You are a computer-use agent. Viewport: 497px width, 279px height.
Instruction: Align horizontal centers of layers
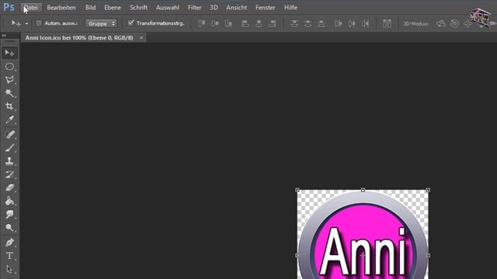click(x=259, y=23)
